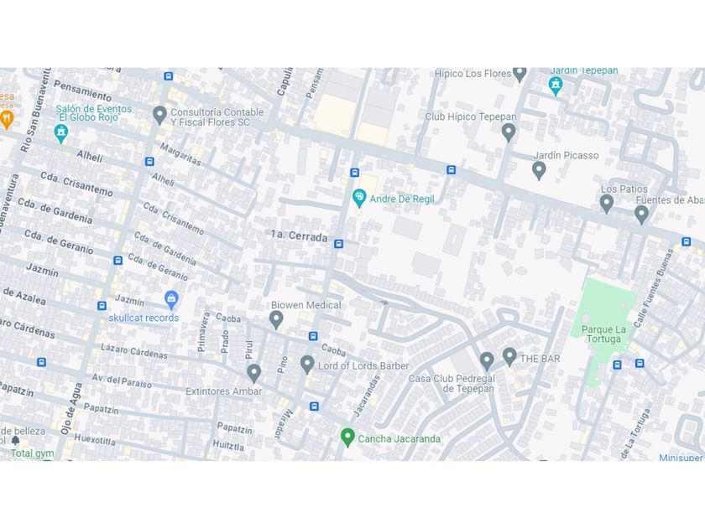Click the Jardín Tepepan castle icon
The height and width of the screenshot is (528, 705).
556,86
